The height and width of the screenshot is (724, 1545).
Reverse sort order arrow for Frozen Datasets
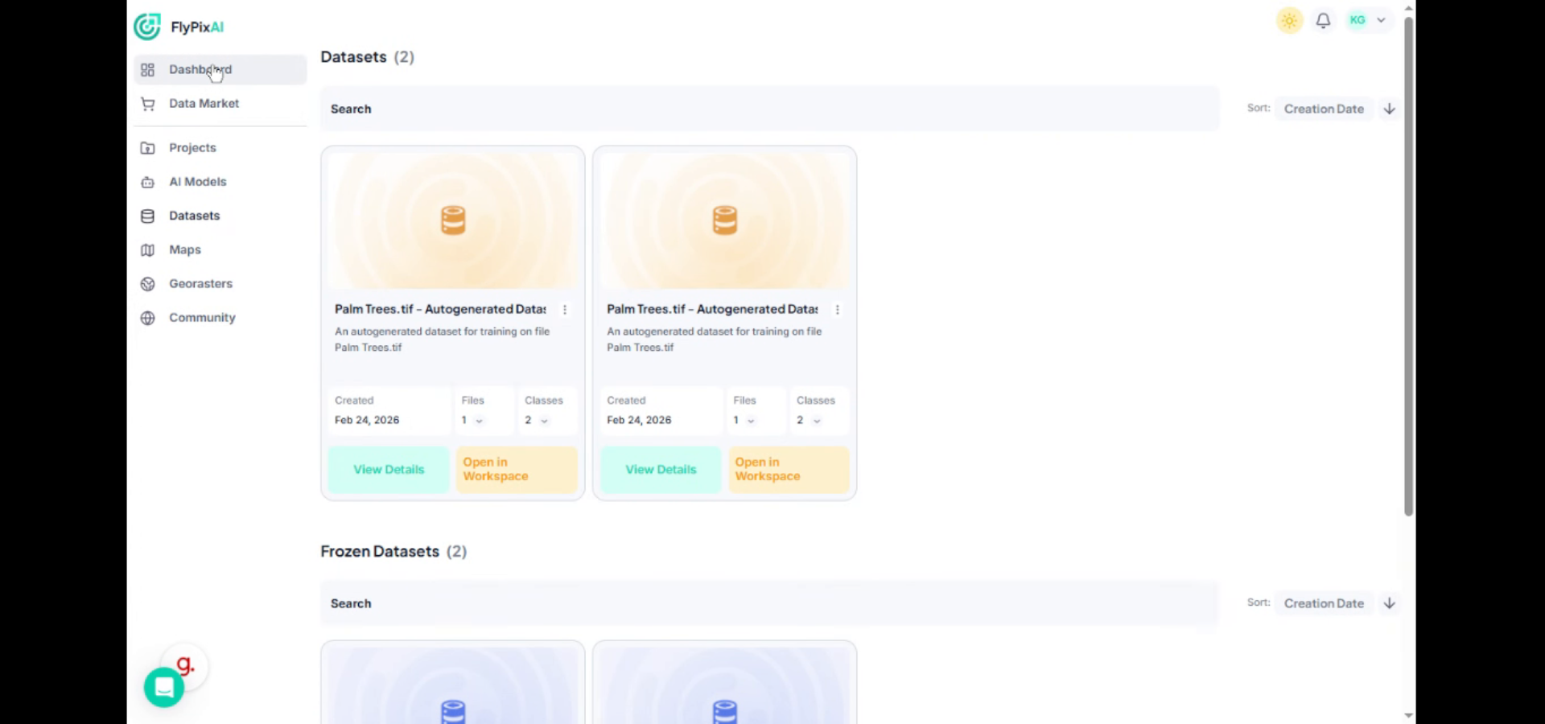pyautogui.click(x=1390, y=603)
